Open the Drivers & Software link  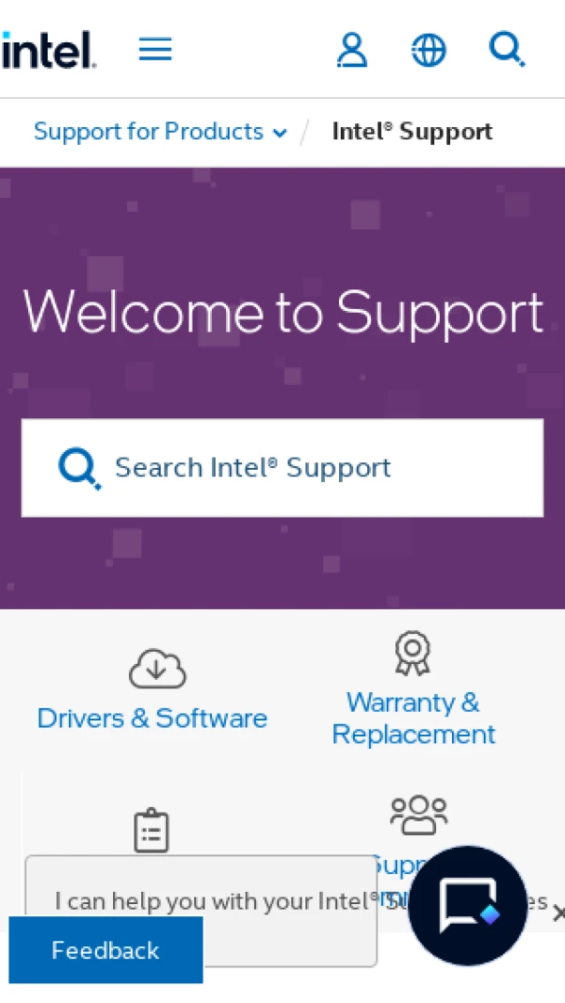153,719
